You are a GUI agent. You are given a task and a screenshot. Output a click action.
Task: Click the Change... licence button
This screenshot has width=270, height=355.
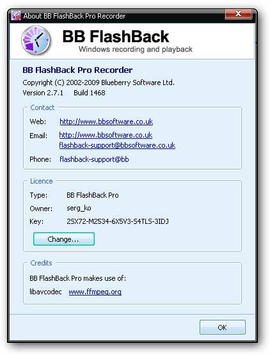click(x=64, y=239)
